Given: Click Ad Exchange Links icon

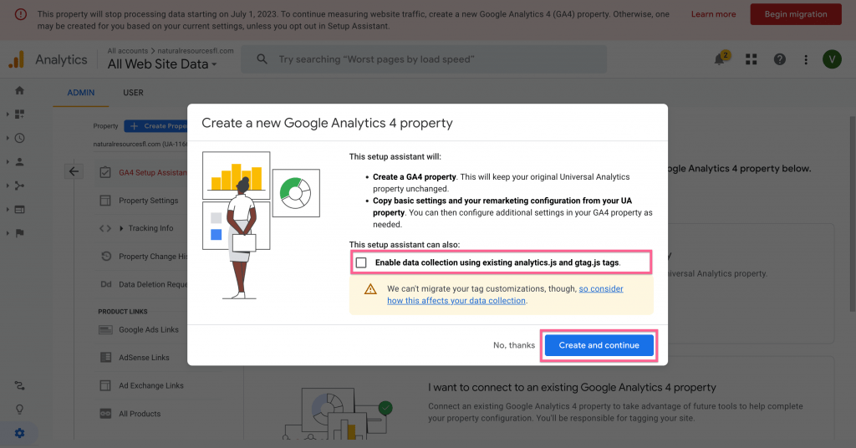Looking at the screenshot, I should click(x=105, y=385).
